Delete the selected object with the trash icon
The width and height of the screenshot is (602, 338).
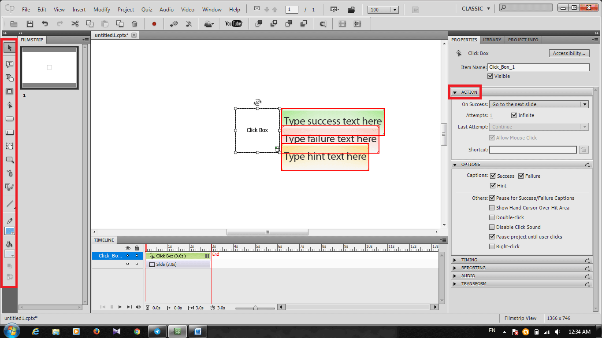click(135, 24)
